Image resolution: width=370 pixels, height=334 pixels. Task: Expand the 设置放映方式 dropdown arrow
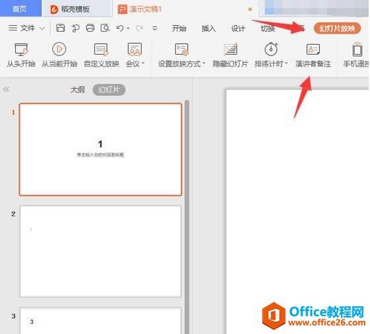204,63
